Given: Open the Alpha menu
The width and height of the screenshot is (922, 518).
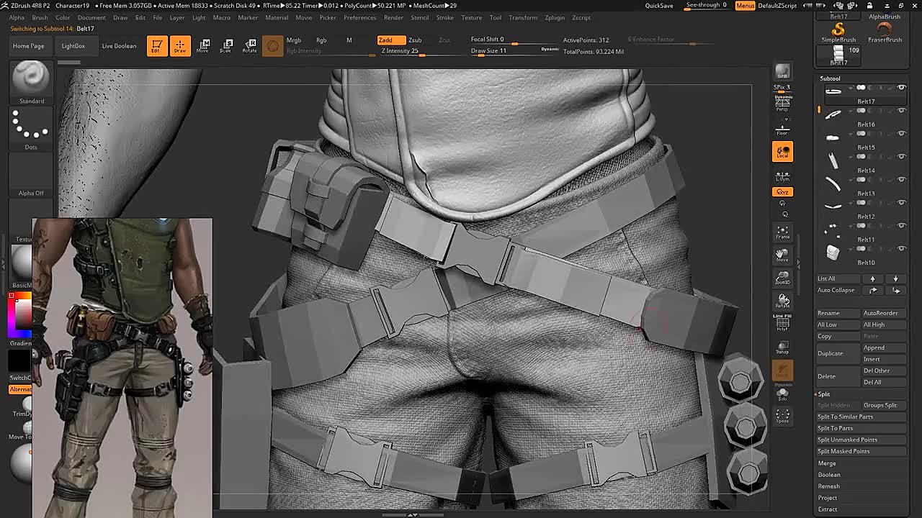Looking at the screenshot, I should (x=17, y=17).
